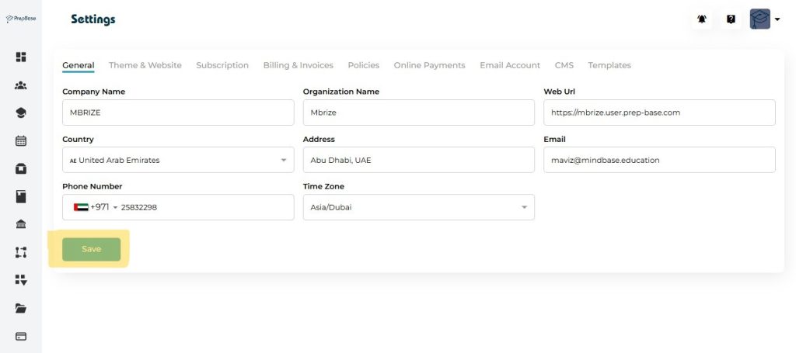The image size is (796, 353).
Task: Expand the Time Zone dropdown
Action: click(x=418, y=208)
